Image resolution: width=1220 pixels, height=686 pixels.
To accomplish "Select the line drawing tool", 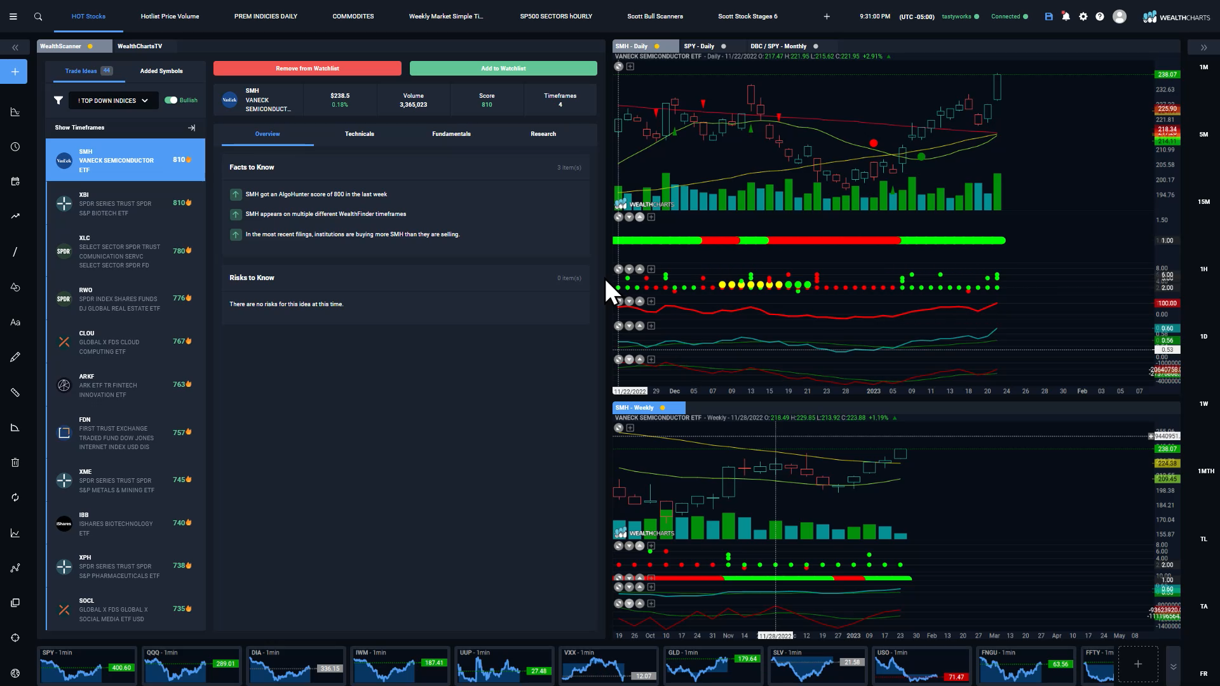I will [15, 252].
